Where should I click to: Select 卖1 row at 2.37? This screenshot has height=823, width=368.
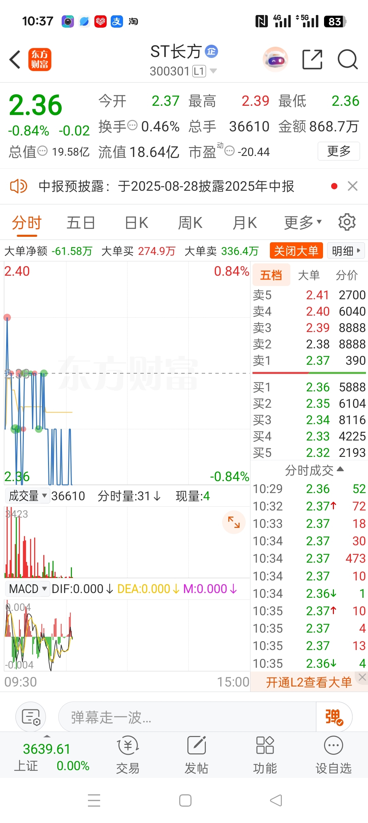(309, 360)
